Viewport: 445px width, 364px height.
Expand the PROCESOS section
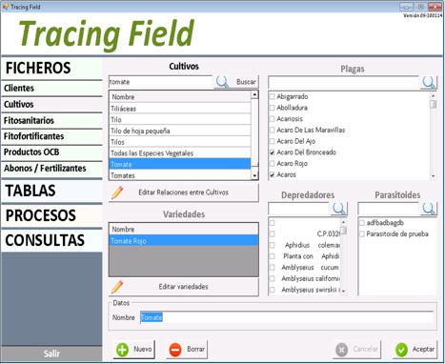[x=51, y=215]
